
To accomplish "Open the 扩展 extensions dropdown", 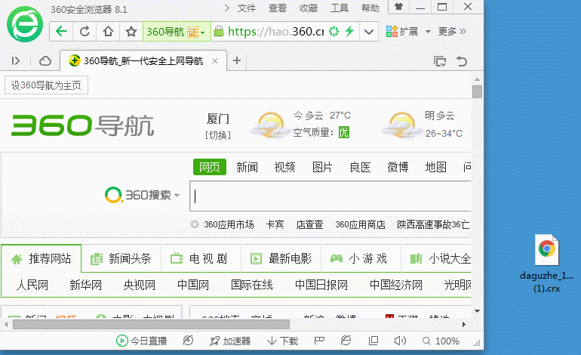I will point(408,32).
